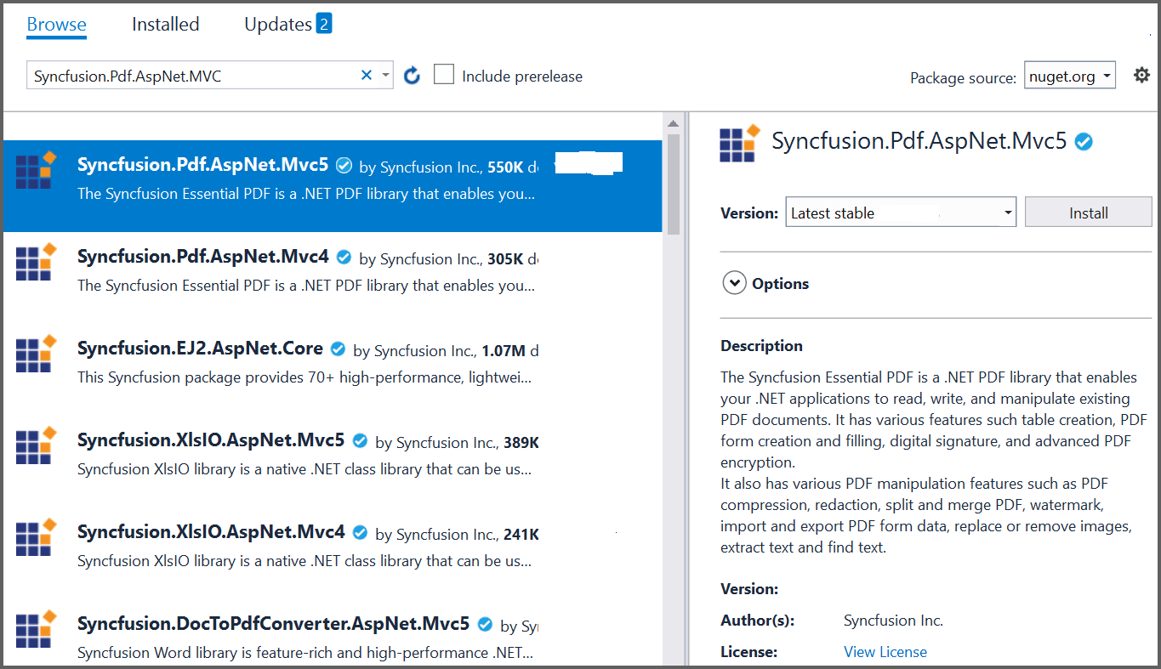Open package source settings gear
The width and height of the screenshot is (1161, 669).
click(1141, 76)
